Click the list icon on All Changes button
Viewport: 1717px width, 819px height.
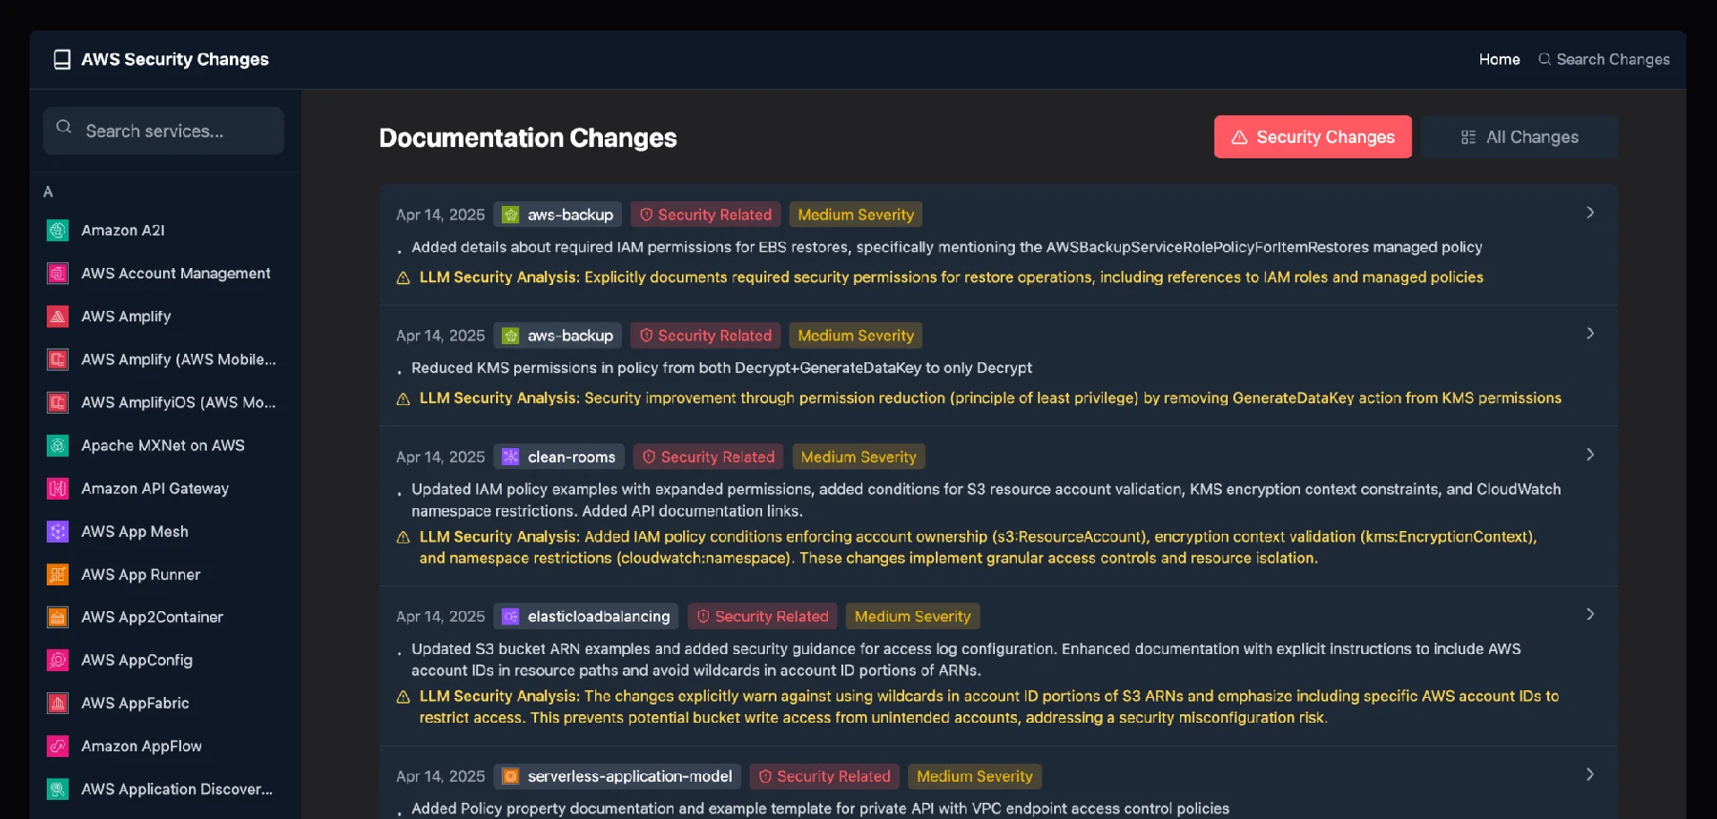[x=1468, y=137]
